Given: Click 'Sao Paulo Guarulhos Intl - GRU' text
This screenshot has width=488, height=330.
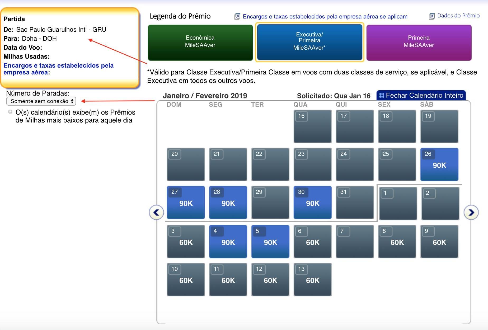Looking at the screenshot, I should click(61, 29).
